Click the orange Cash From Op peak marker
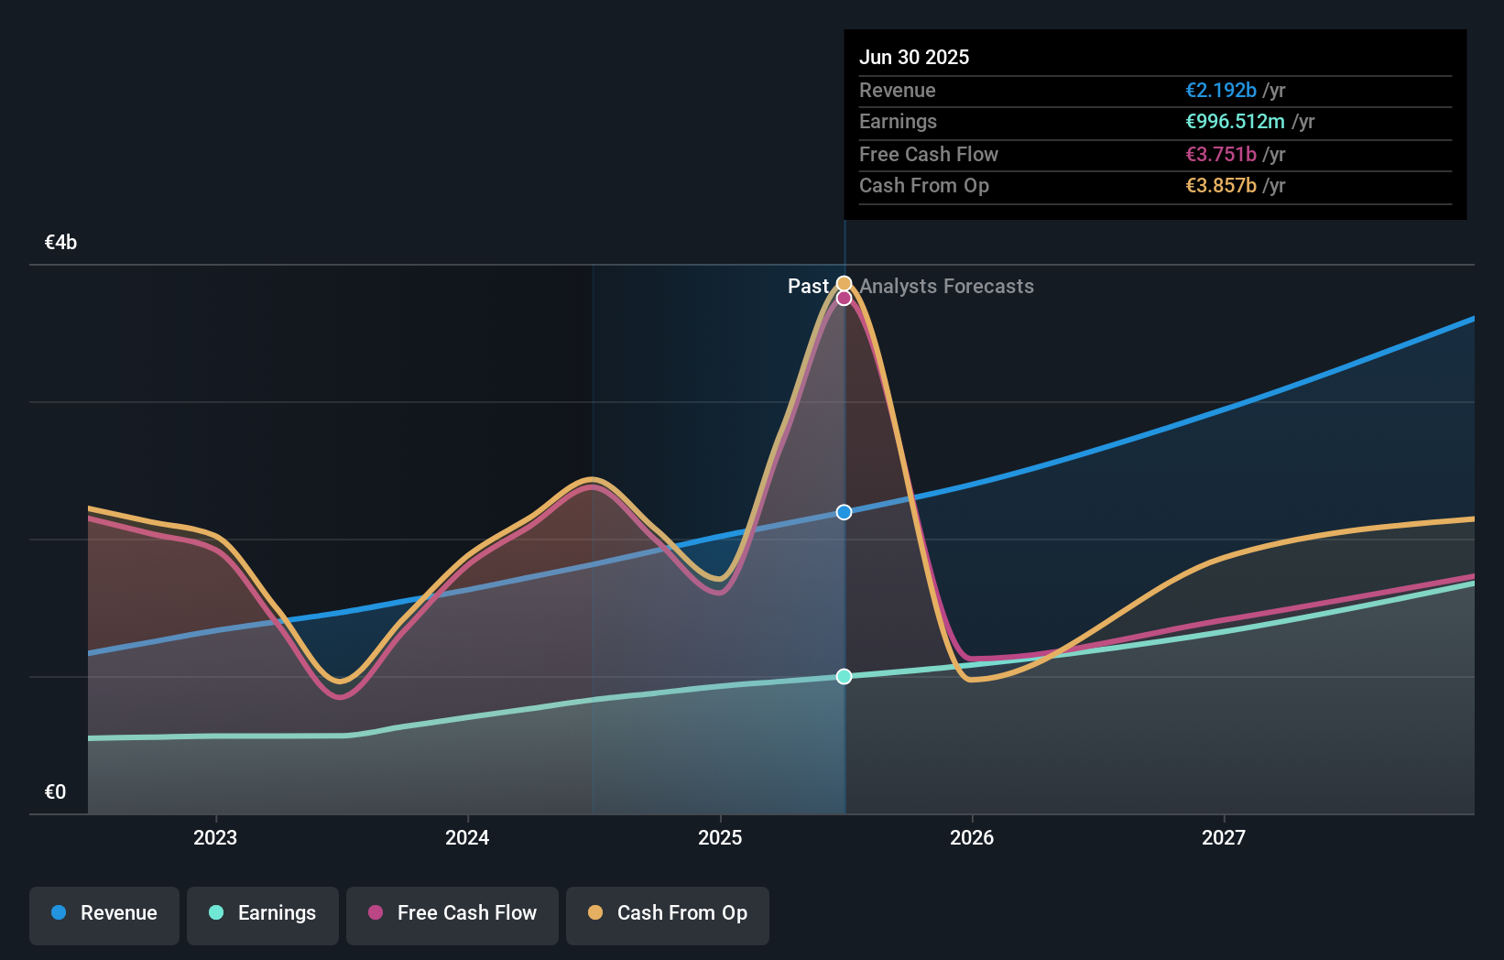The image size is (1504, 960). 843,283
